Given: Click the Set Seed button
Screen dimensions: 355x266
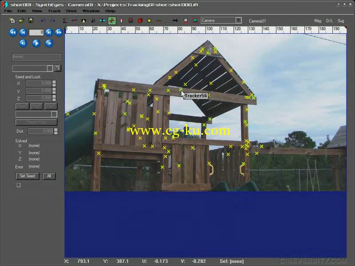Looking at the screenshot, I should point(28,176).
